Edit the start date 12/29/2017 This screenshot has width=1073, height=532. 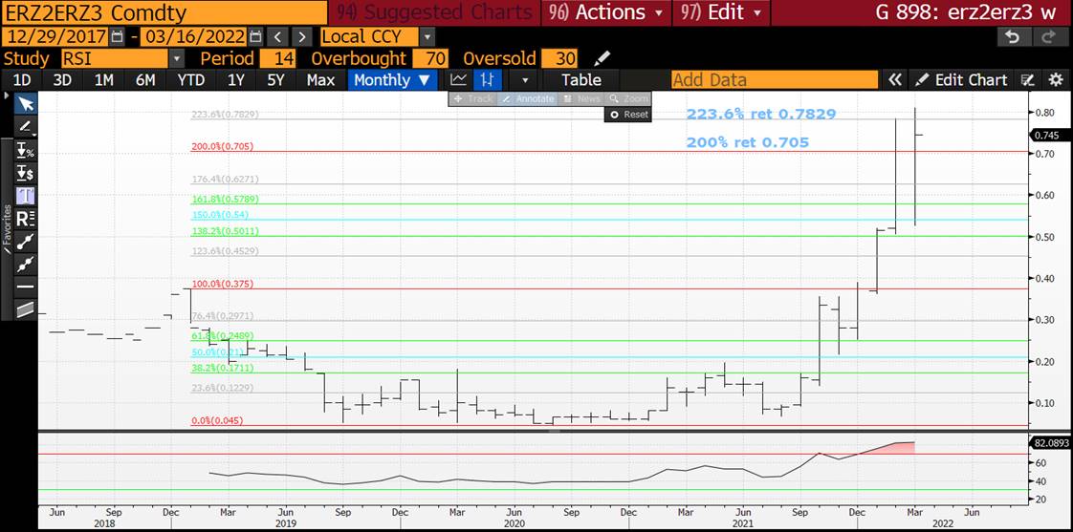click(x=55, y=36)
